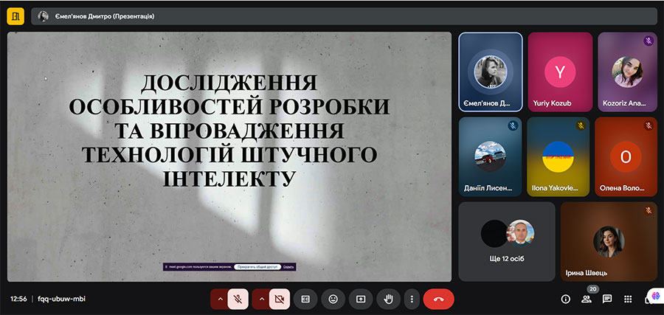Toggle the camera off button

point(280,300)
